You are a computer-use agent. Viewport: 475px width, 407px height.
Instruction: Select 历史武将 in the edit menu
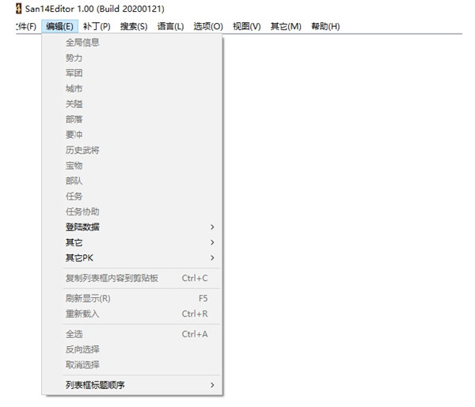coord(132,150)
